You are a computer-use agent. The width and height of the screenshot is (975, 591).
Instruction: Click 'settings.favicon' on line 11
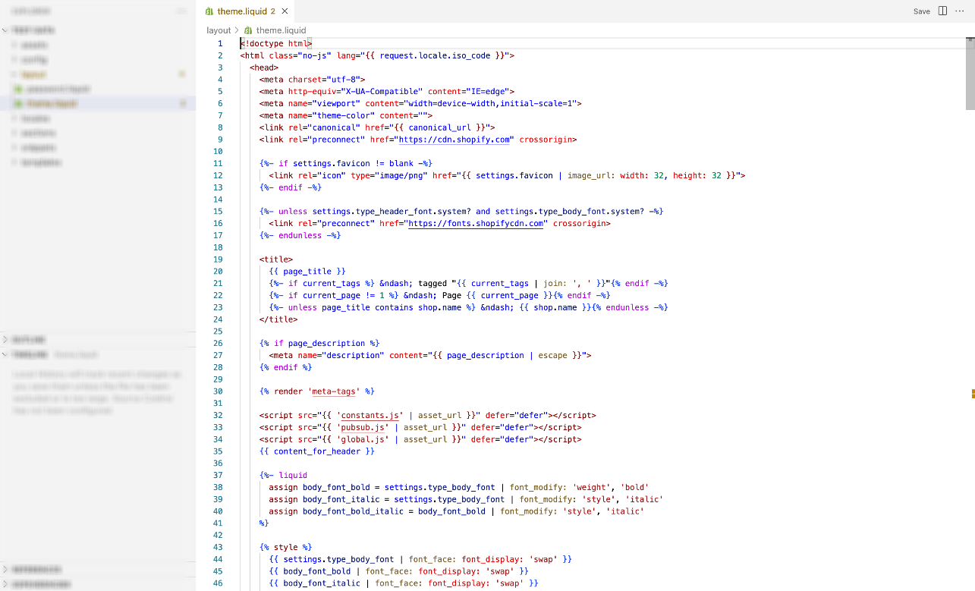[x=332, y=164]
